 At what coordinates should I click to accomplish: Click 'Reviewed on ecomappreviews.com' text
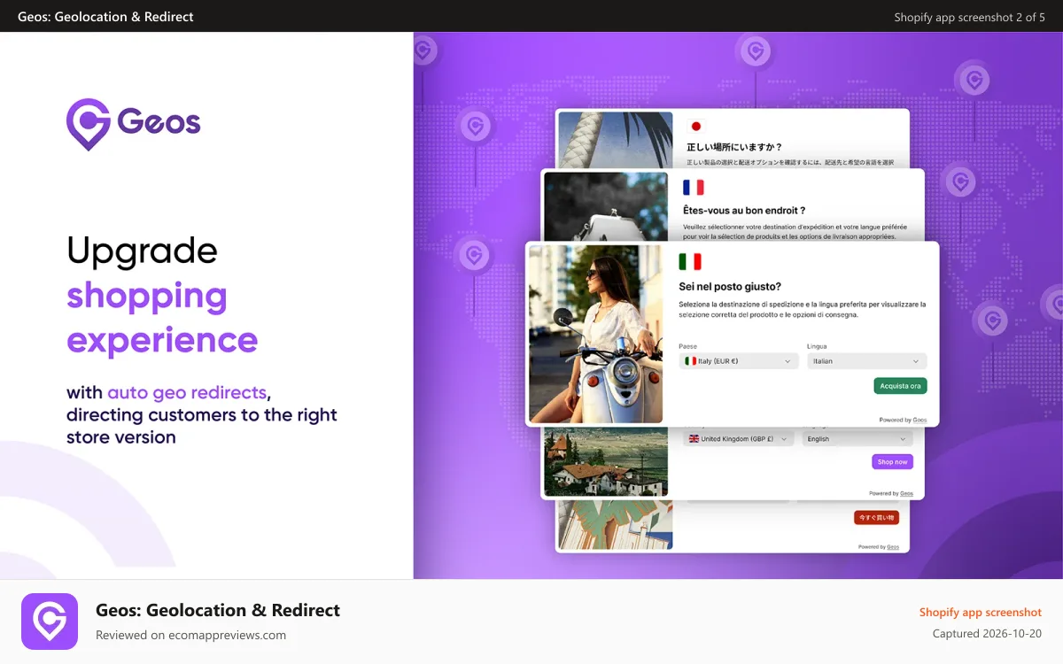point(190,635)
